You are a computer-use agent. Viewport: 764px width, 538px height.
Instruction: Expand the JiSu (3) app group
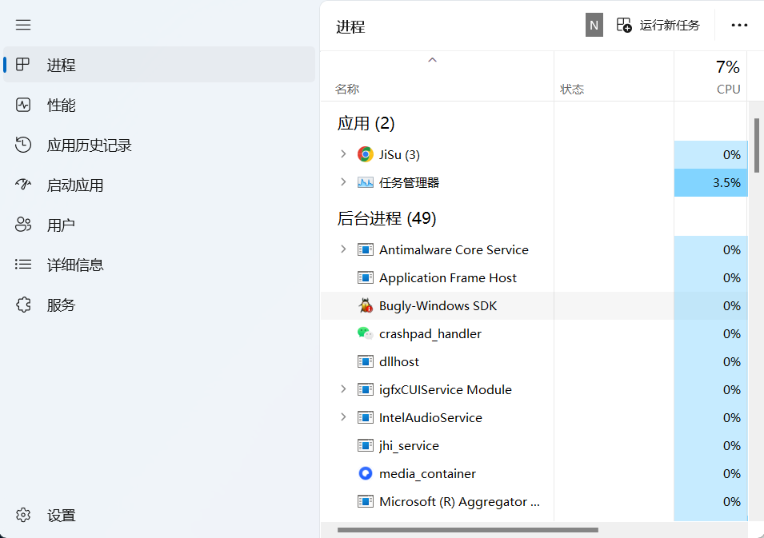[343, 153]
